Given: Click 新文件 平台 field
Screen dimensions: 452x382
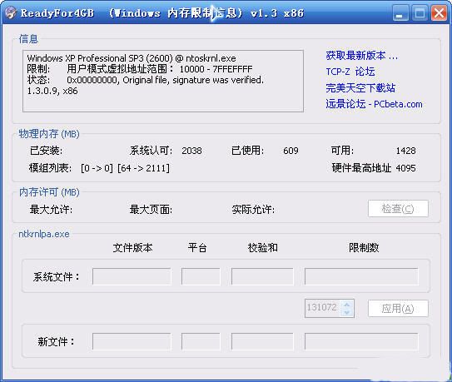Looking at the screenshot, I should tap(201, 342).
